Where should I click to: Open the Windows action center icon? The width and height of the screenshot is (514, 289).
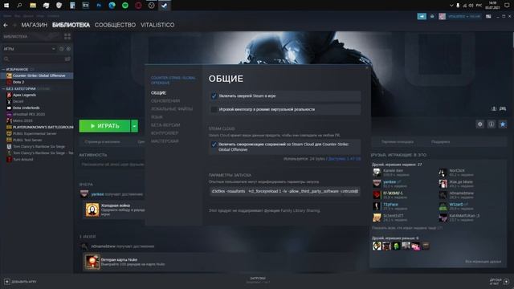coord(507,6)
